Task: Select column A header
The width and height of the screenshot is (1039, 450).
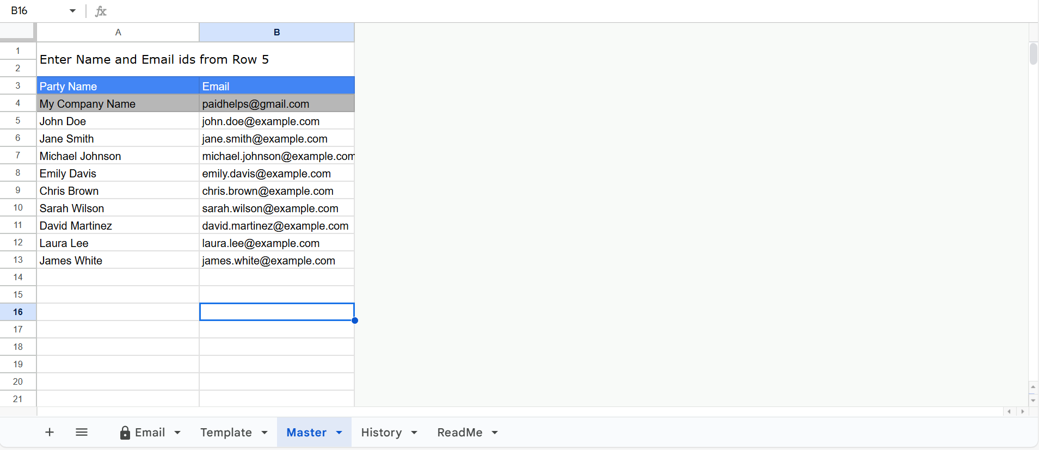Action: click(x=118, y=32)
